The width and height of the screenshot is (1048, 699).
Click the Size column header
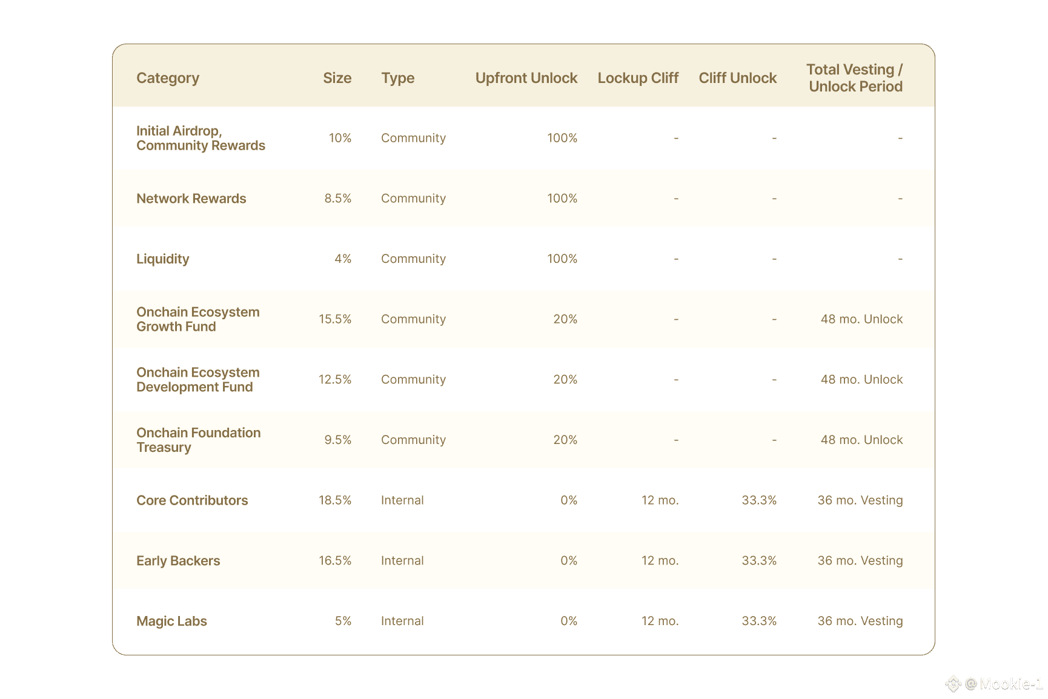point(337,78)
